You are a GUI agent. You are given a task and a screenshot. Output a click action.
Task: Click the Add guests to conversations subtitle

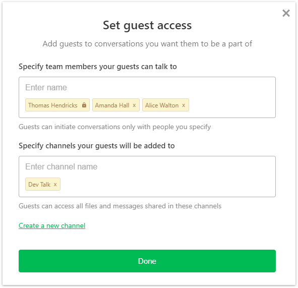coord(147,44)
